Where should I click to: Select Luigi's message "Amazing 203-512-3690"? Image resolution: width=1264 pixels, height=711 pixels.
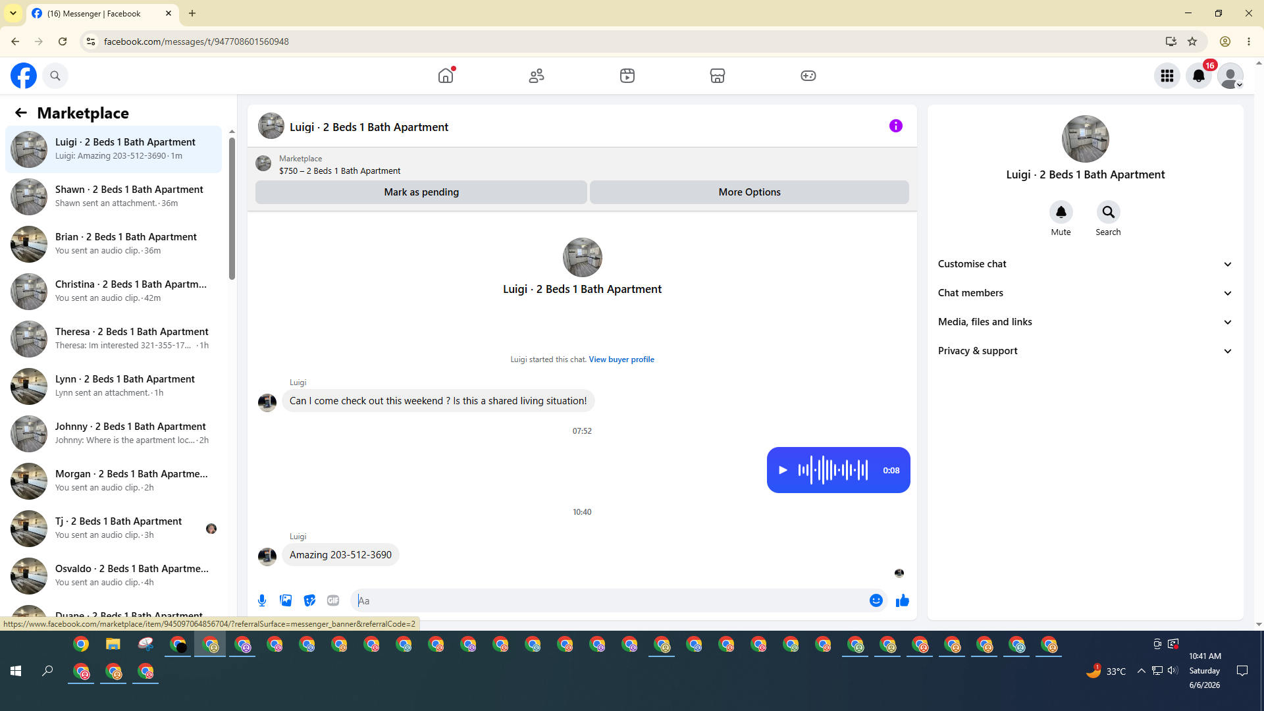[340, 555]
